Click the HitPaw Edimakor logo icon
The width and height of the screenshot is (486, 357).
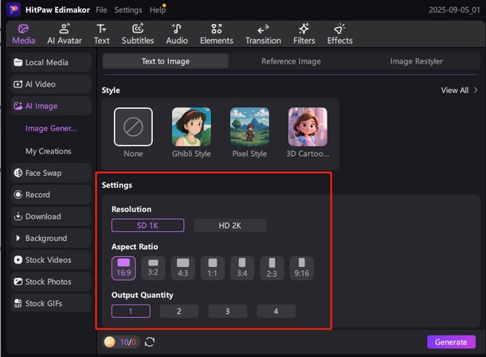click(x=14, y=10)
